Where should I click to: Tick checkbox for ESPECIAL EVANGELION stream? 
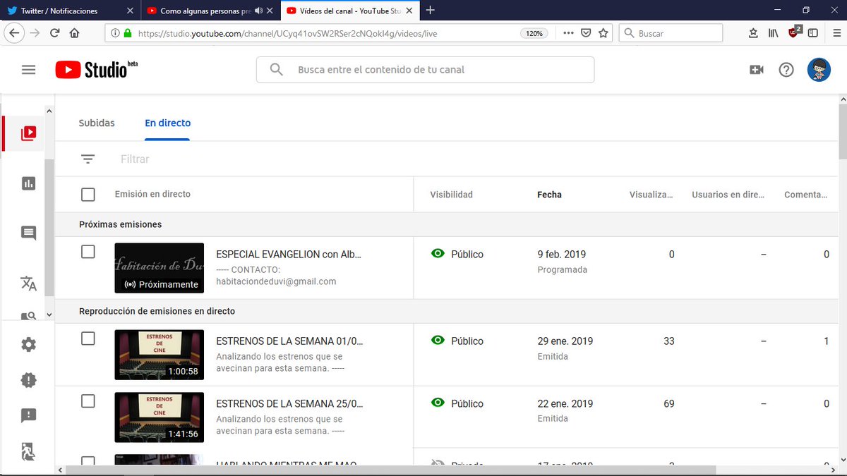click(x=88, y=252)
